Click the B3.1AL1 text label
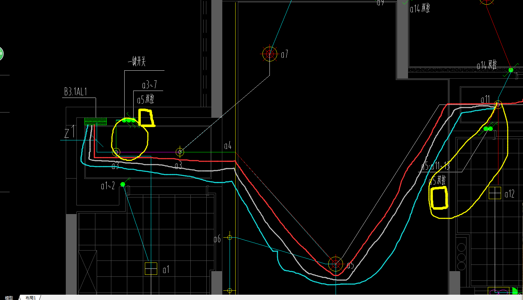The width and height of the screenshot is (523, 300). point(75,92)
